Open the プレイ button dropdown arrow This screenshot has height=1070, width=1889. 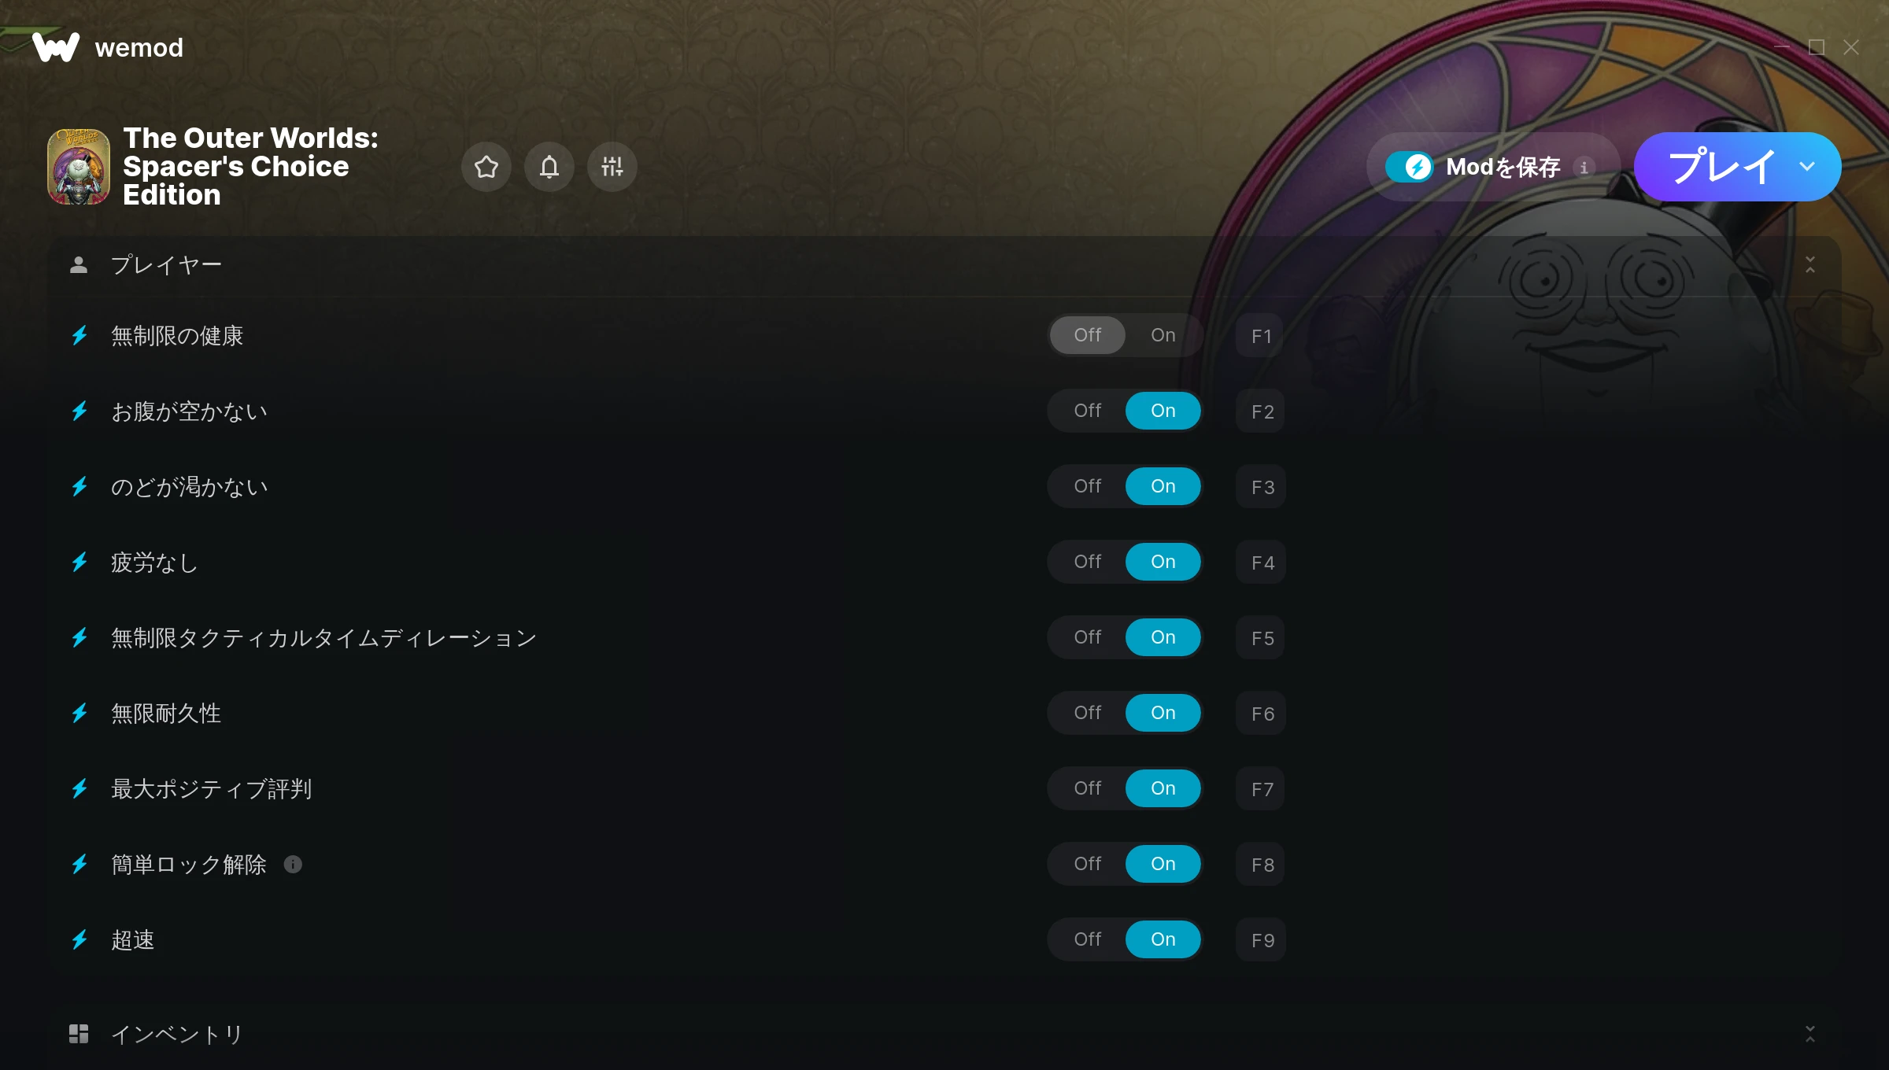1807,167
